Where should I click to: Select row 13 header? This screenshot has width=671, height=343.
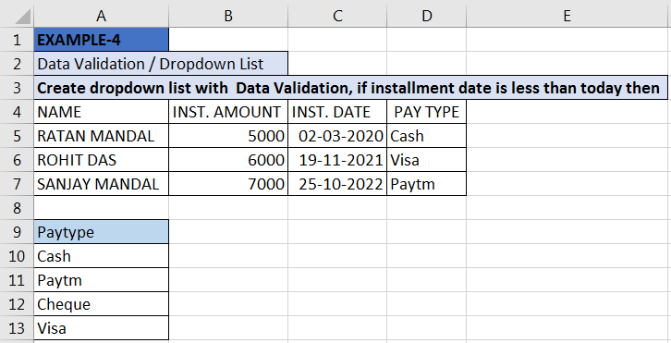(x=17, y=328)
